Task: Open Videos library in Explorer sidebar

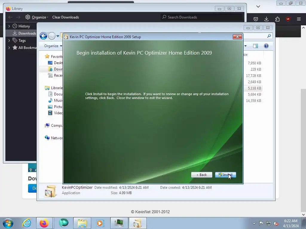Action: click(x=55, y=113)
